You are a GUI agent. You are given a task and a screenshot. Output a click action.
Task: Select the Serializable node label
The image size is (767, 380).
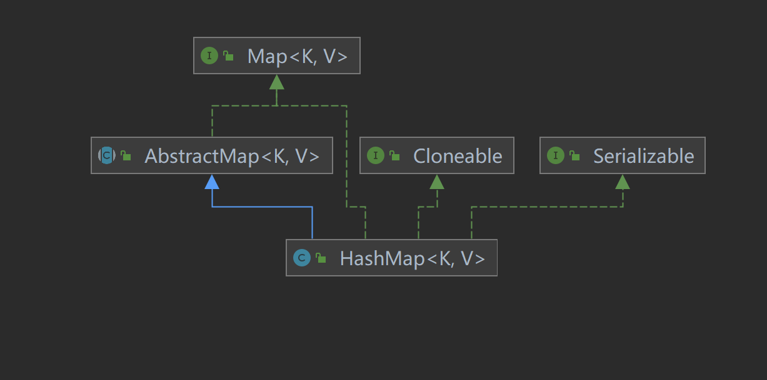pos(644,156)
